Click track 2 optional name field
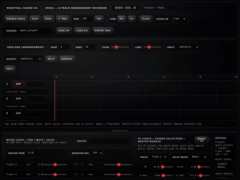The width and height of the screenshot is (240, 180). 26,106
